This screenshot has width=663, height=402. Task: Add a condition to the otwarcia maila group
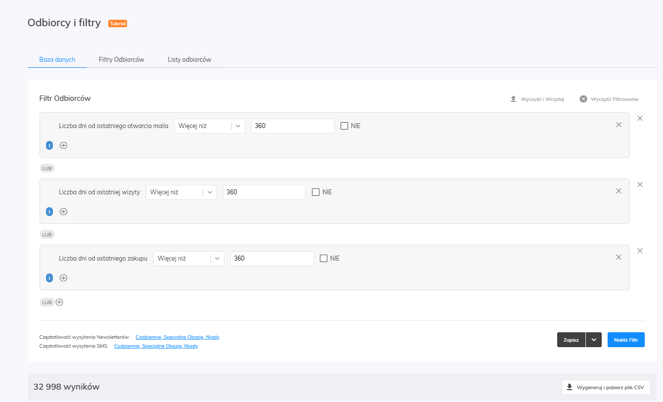click(x=63, y=145)
